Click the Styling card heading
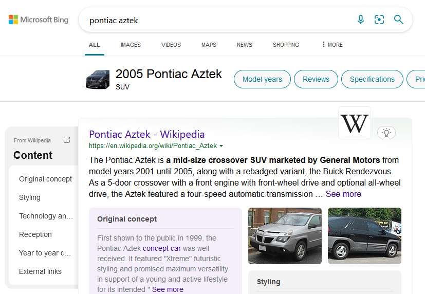This screenshot has height=294, width=425. tap(269, 282)
